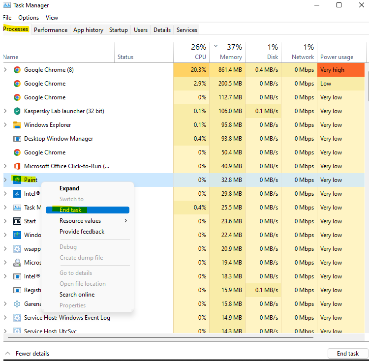Sort processes by the Network column
The image size is (369, 361).
[299, 53]
